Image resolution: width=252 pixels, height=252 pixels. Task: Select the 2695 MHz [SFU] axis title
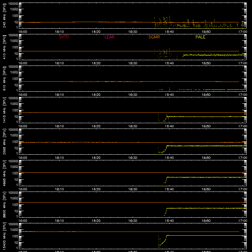click(x=4, y=141)
